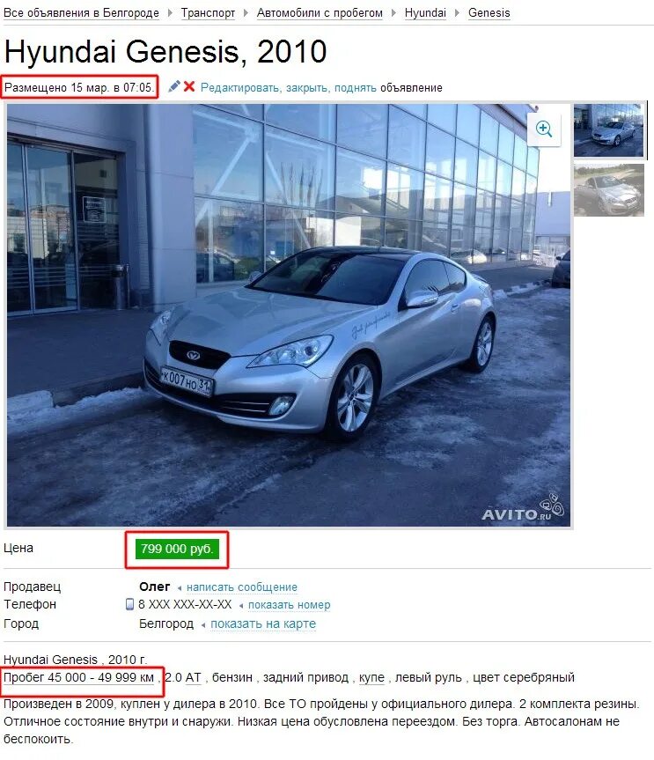Click the red X close-listing icon
This screenshot has width=654, height=760.
(189, 87)
